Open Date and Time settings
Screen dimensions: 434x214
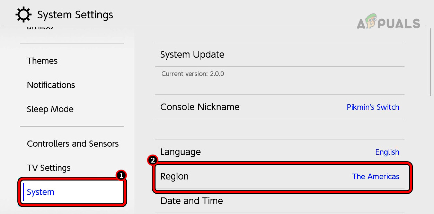192,201
